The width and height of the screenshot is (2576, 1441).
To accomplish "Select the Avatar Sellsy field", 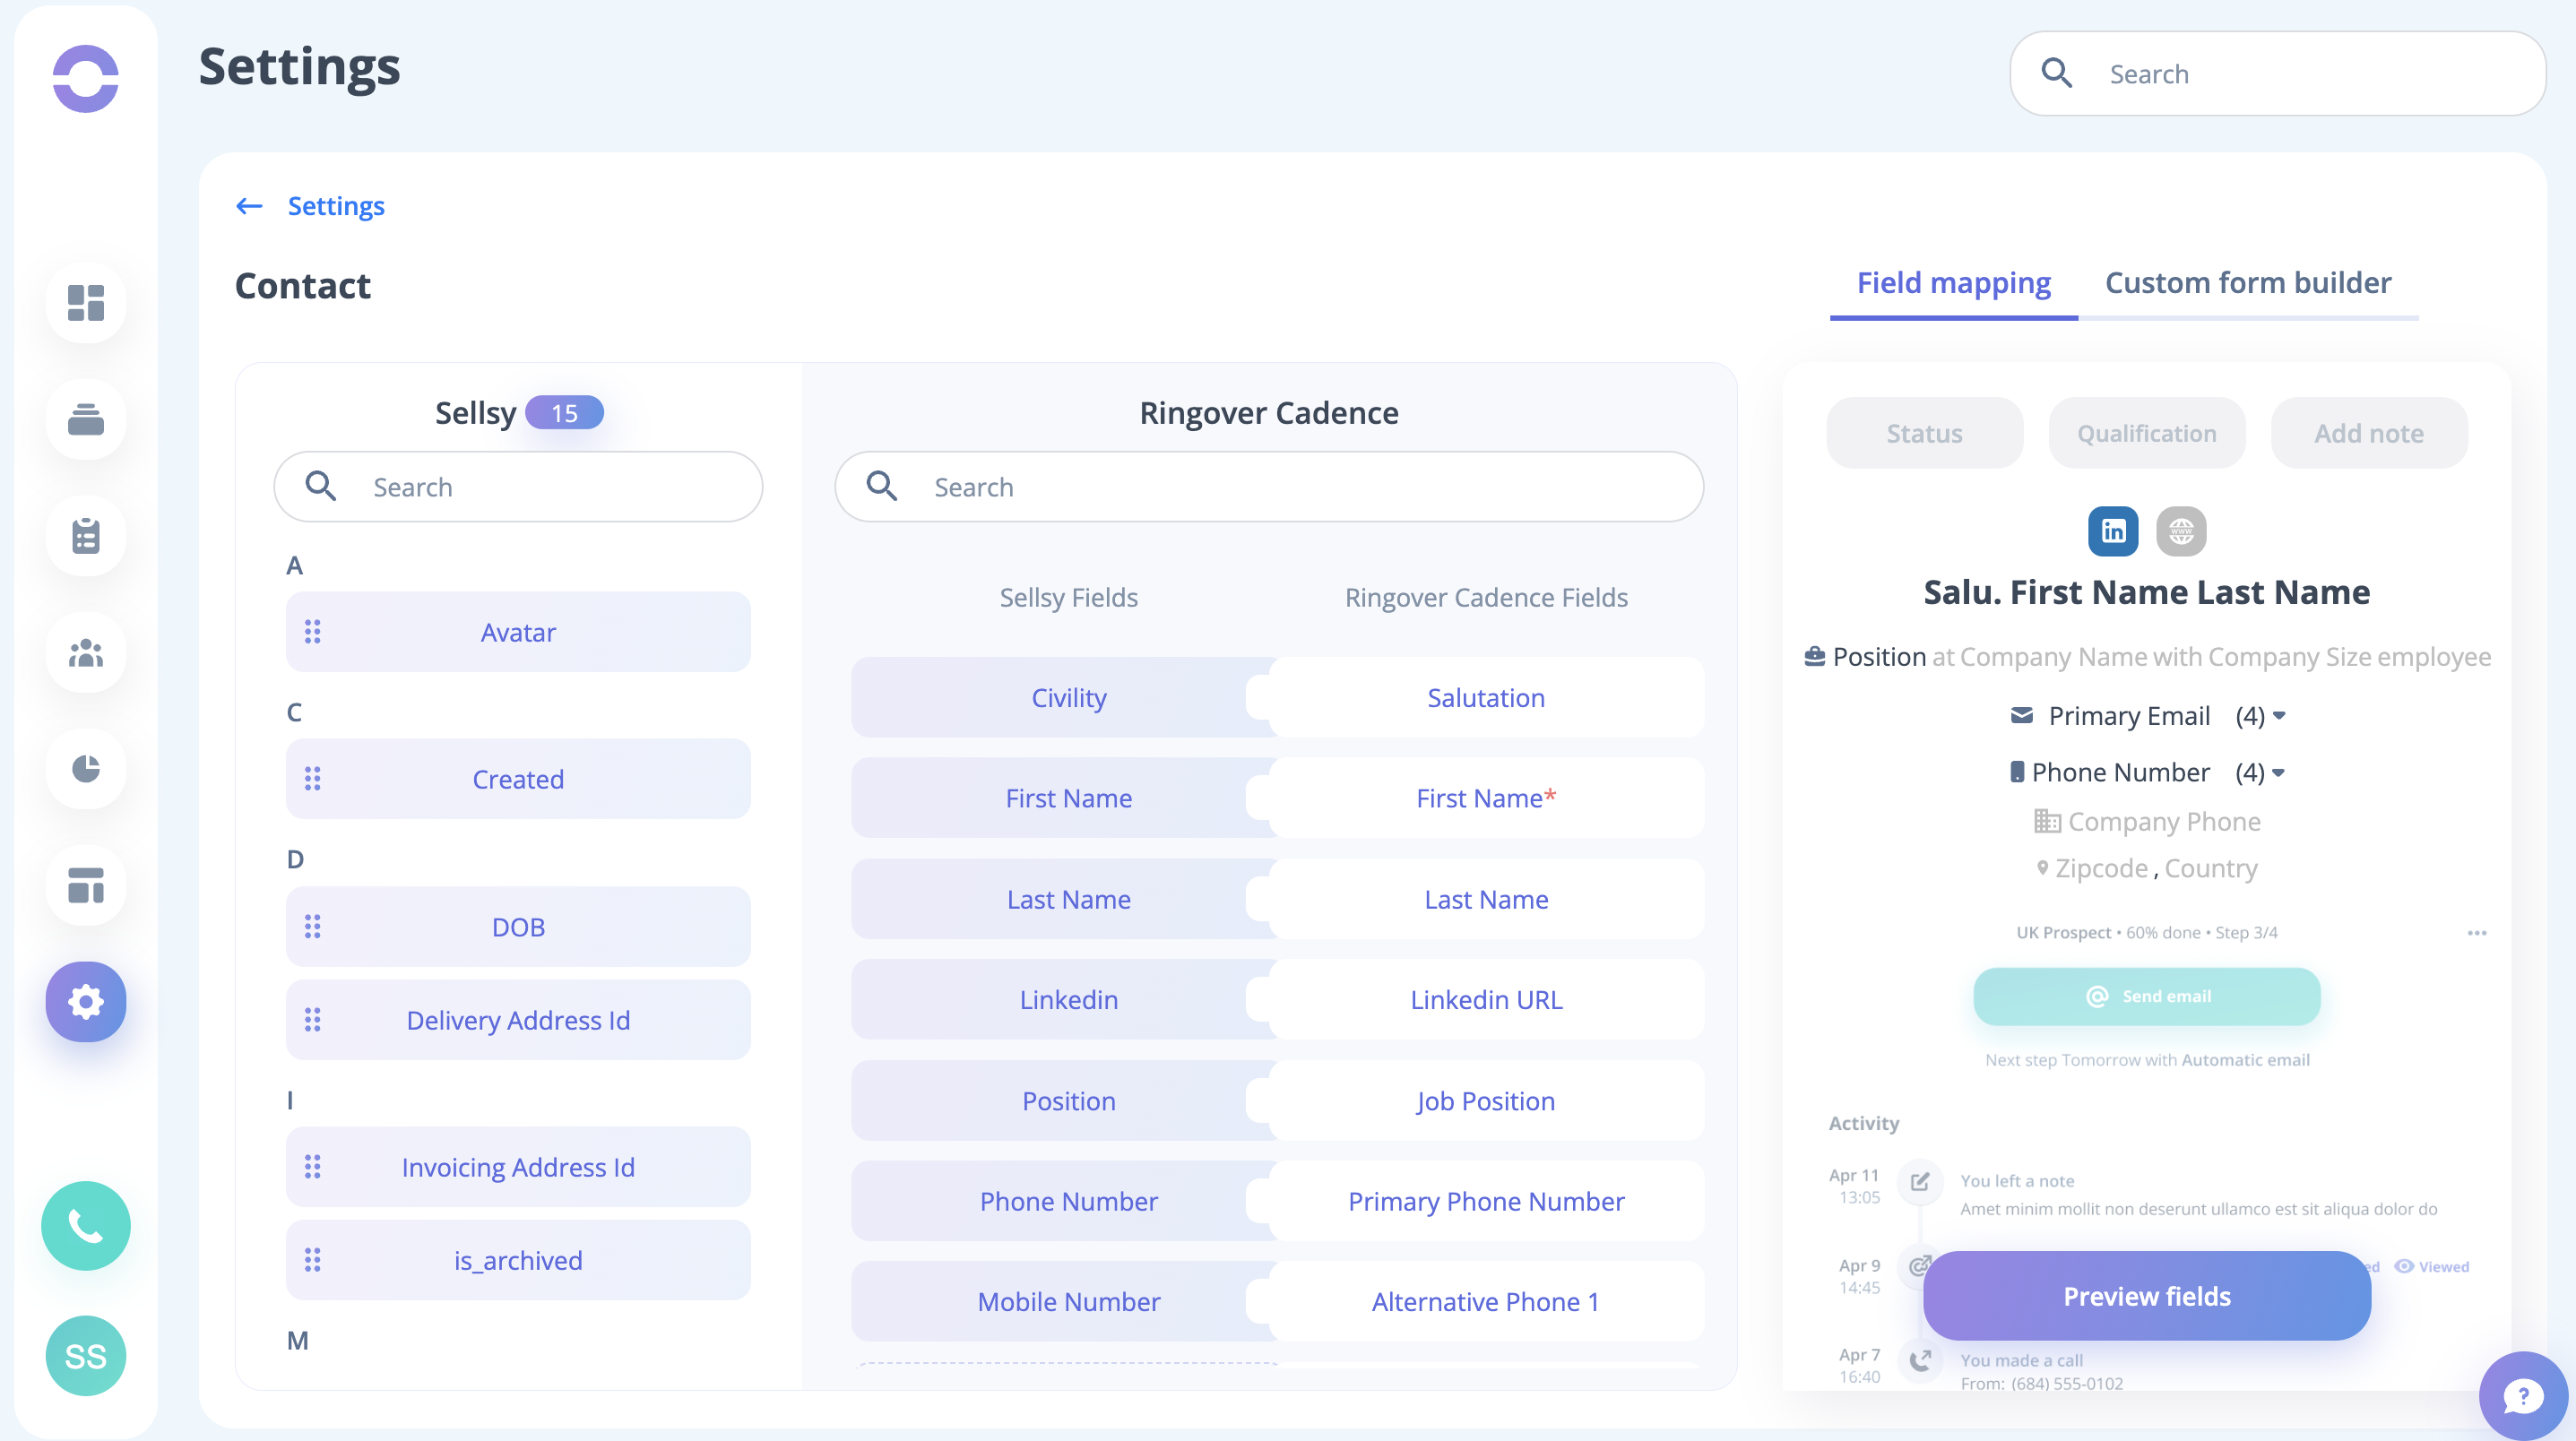I will (518, 632).
